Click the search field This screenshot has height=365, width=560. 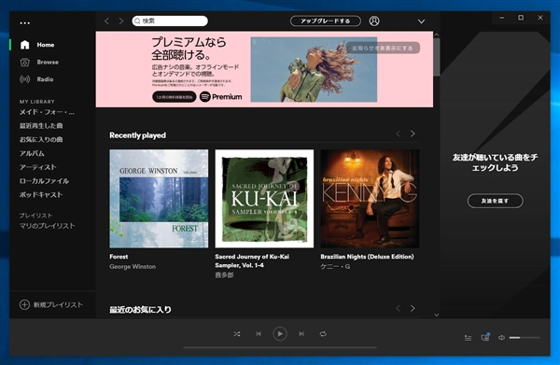click(x=170, y=21)
